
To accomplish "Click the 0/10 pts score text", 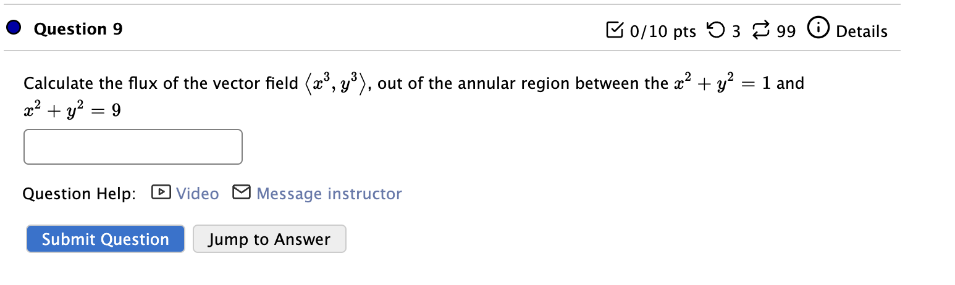I will pos(663,31).
